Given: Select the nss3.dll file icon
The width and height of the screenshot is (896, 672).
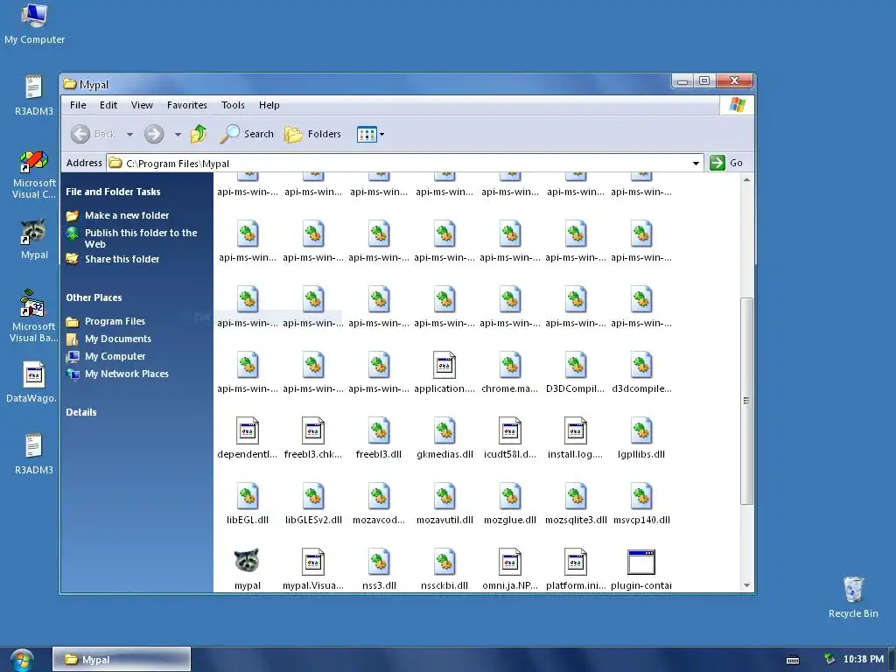Looking at the screenshot, I should tap(378, 562).
